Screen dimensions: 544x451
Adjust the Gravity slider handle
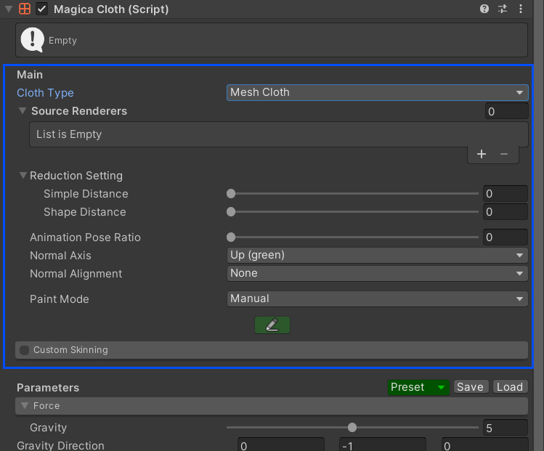click(352, 428)
